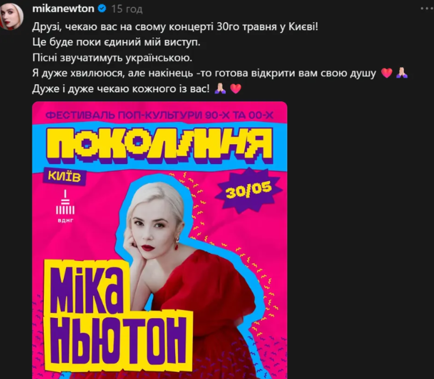Click the yellow ПОКОЛІННЯ festival title
The width and height of the screenshot is (434, 379).
pyautogui.click(x=160, y=146)
